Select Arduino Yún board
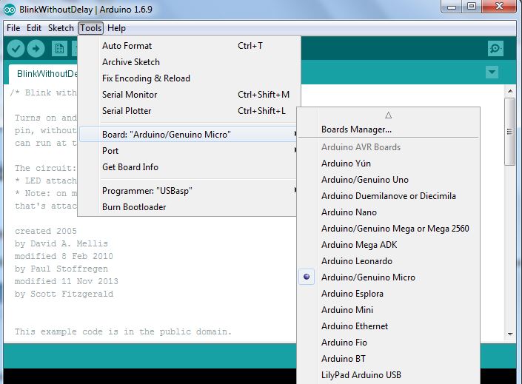Screen dimensions: 522x384 pyautogui.click(x=389, y=164)
